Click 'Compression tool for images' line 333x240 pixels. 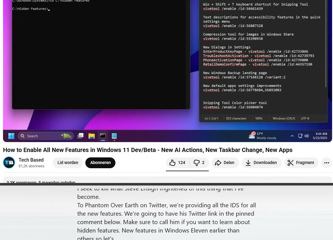coord(248,34)
